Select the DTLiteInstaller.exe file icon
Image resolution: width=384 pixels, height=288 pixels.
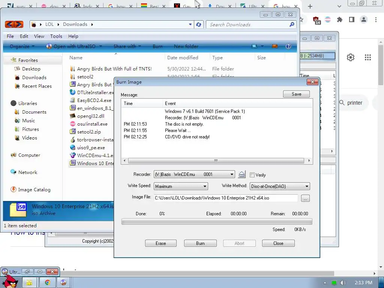72,92
